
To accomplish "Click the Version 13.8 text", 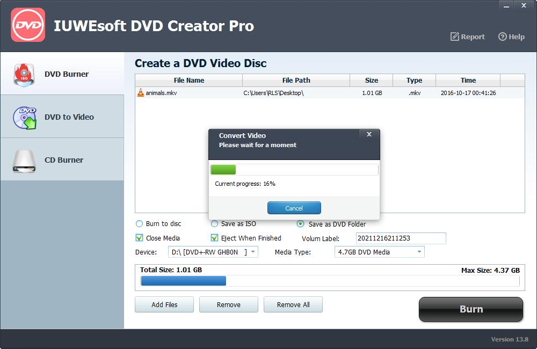I will [x=510, y=339].
